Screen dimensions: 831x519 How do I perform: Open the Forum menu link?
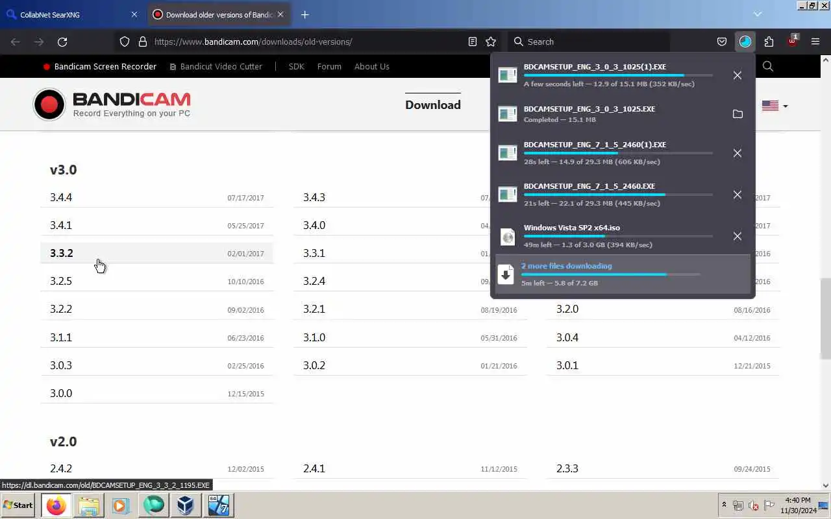point(329,66)
